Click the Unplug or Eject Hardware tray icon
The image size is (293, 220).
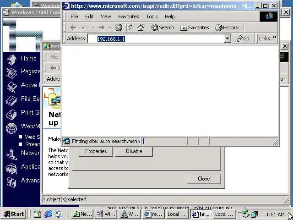tap(246, 214)
